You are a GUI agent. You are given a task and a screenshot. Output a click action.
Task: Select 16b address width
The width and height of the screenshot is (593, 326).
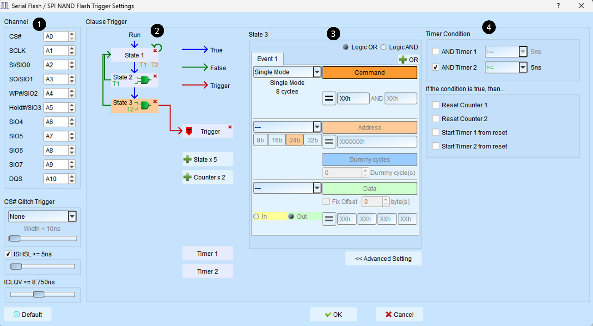(x=277, y=140)
